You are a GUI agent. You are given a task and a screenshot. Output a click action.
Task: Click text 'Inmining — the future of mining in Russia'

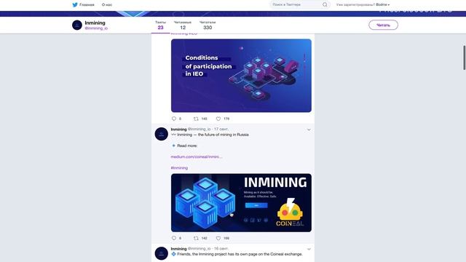click(213, 135)
